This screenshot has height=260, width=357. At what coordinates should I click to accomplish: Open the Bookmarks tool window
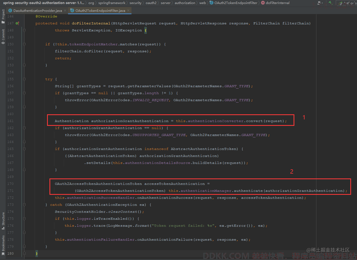click(3, 245)
